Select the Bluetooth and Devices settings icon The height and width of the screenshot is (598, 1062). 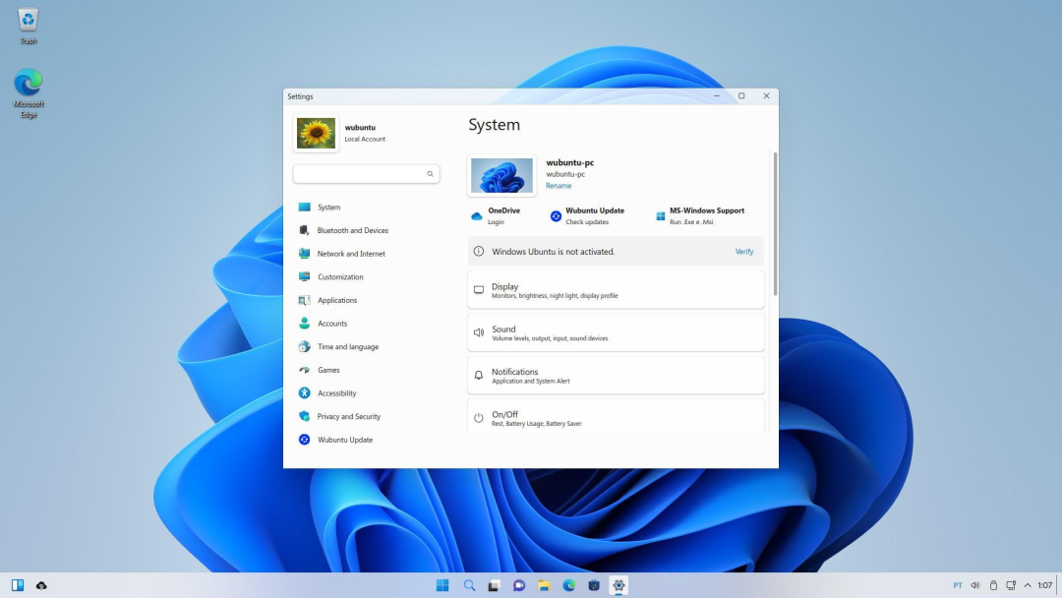pos(304,230)
